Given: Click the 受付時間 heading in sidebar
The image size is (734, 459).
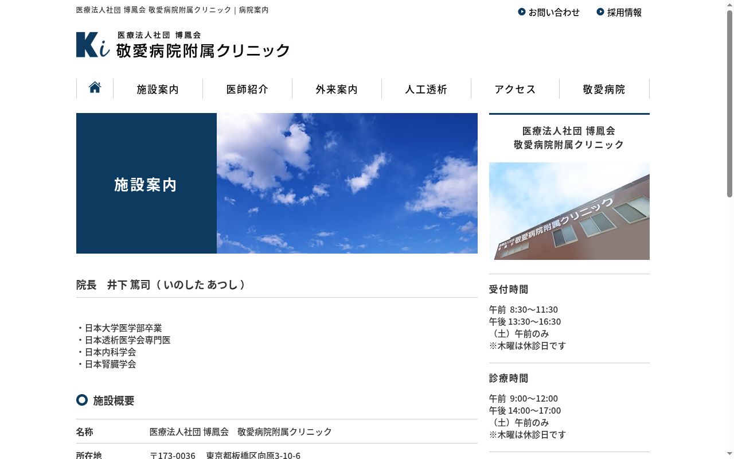Looking at the screenshot, I should coord(509,289).
